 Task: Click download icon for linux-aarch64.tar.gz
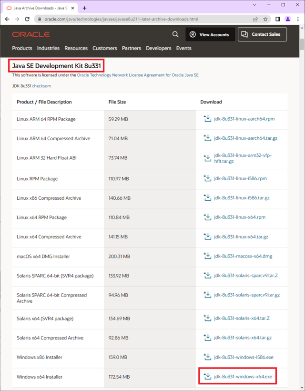207,138
